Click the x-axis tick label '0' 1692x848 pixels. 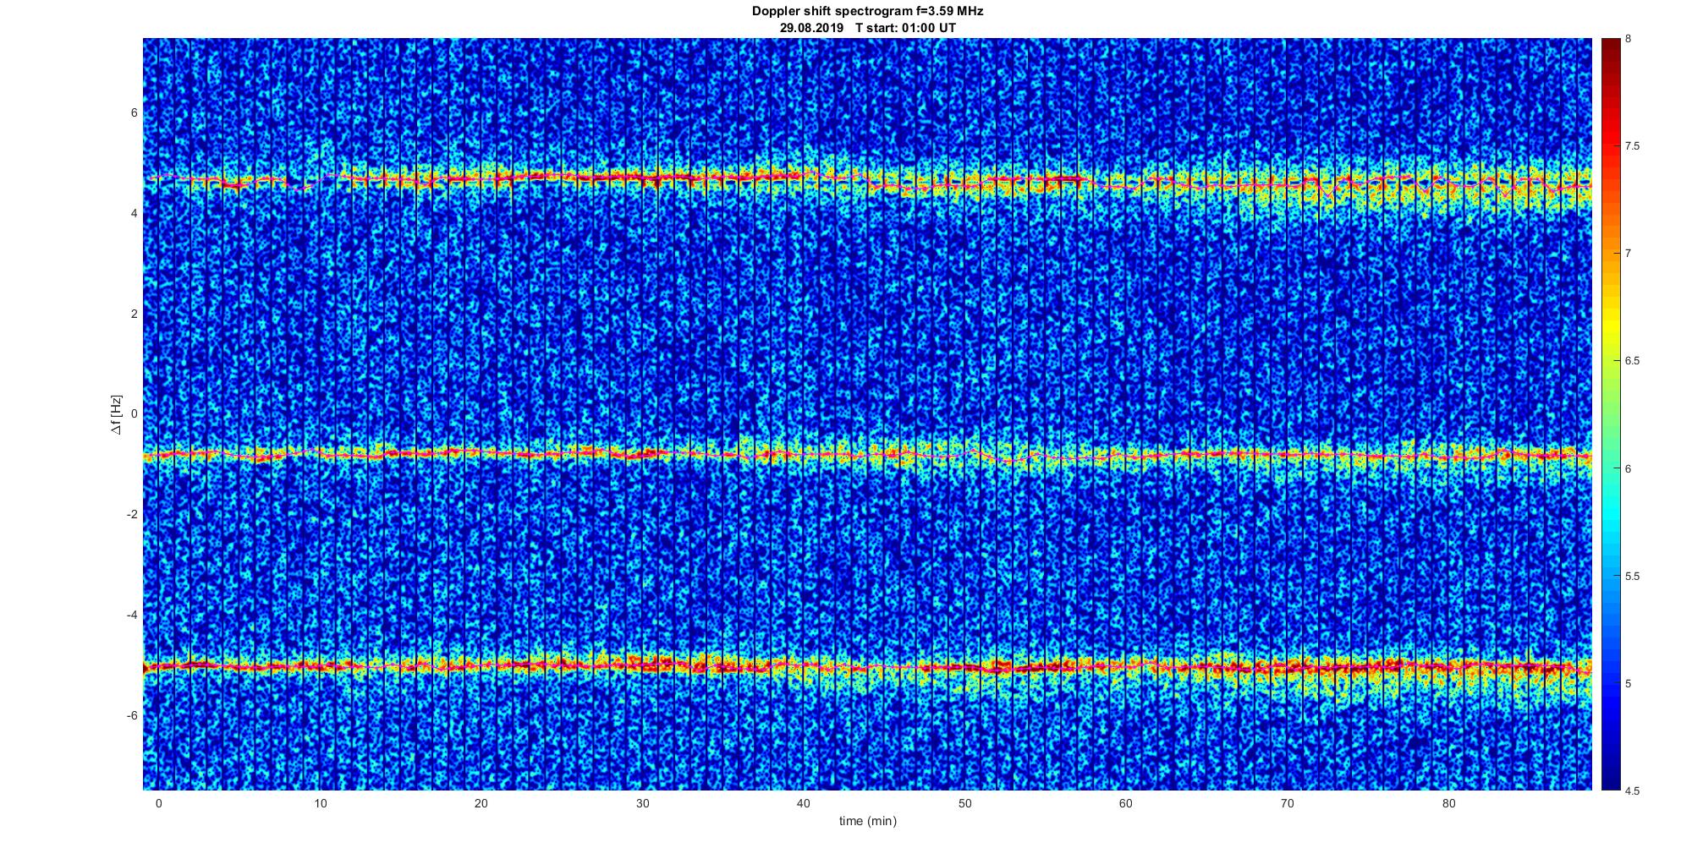158,803
